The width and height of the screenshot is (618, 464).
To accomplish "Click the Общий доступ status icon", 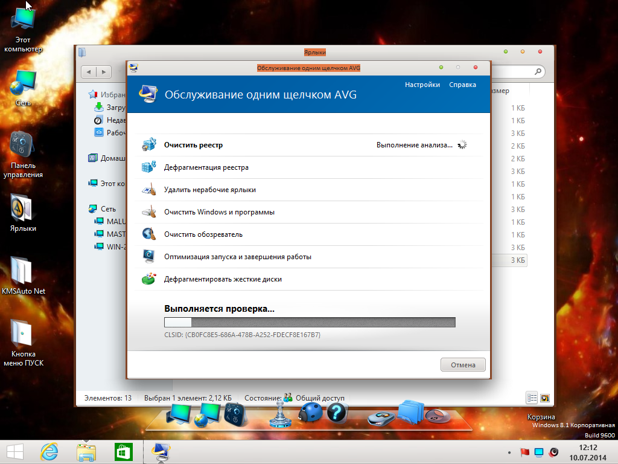I will [x=288, y=398].
